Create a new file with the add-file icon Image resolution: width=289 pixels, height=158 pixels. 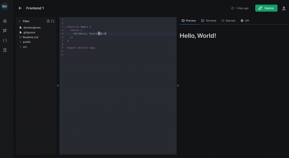coord(48,21)
